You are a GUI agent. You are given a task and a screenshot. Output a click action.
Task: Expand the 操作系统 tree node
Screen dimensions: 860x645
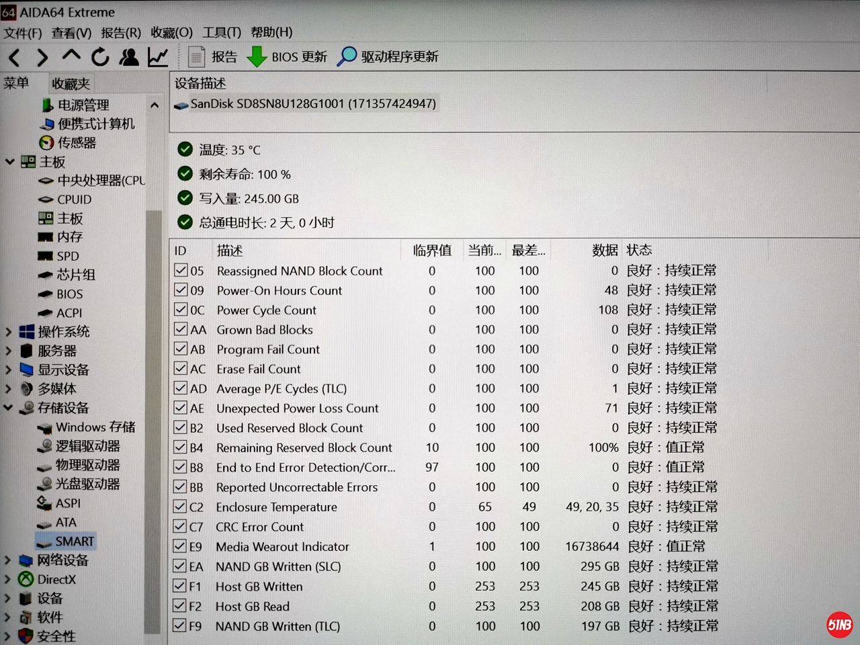click(9, 332)
